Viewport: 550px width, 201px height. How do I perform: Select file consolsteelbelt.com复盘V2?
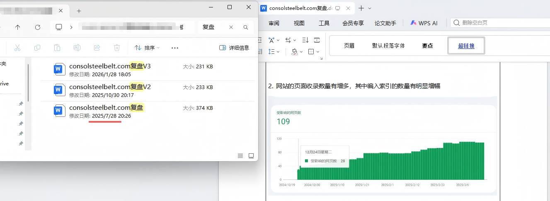tap(148, 91)
